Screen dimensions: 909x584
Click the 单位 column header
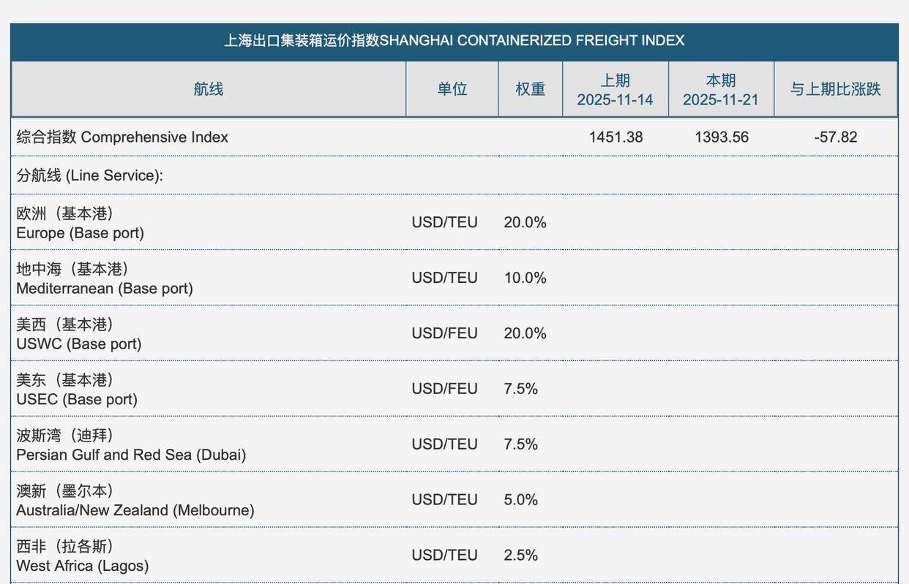tap(452, 89)
